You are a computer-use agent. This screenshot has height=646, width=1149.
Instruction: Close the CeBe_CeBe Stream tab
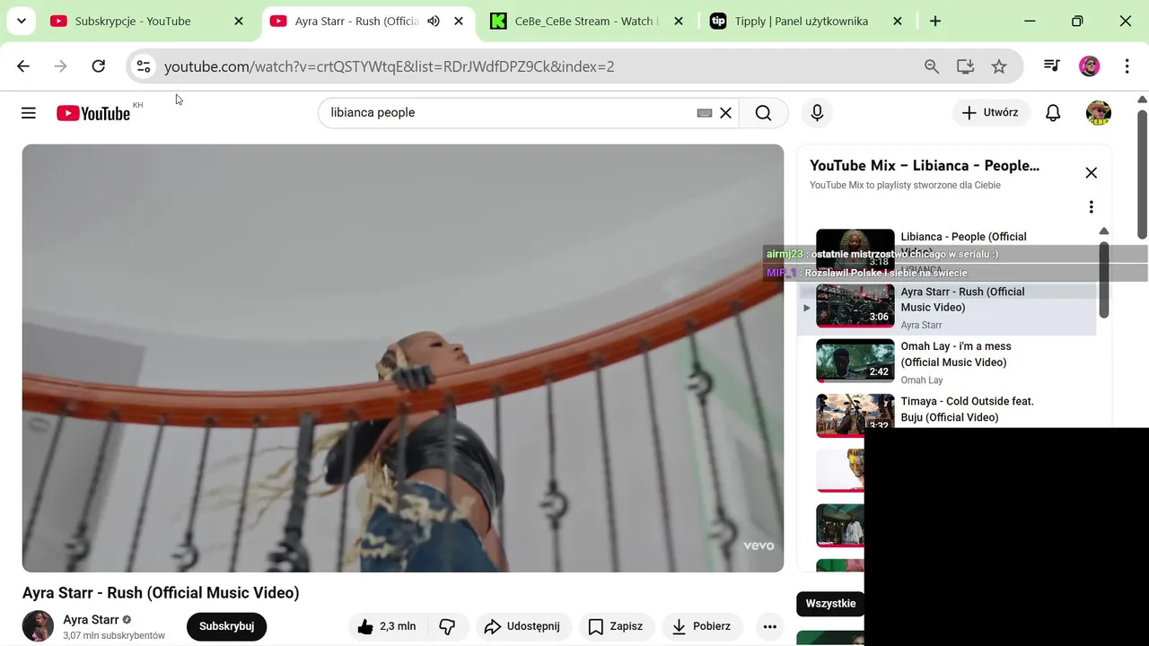pyautogui.click(x=678, y=21)
